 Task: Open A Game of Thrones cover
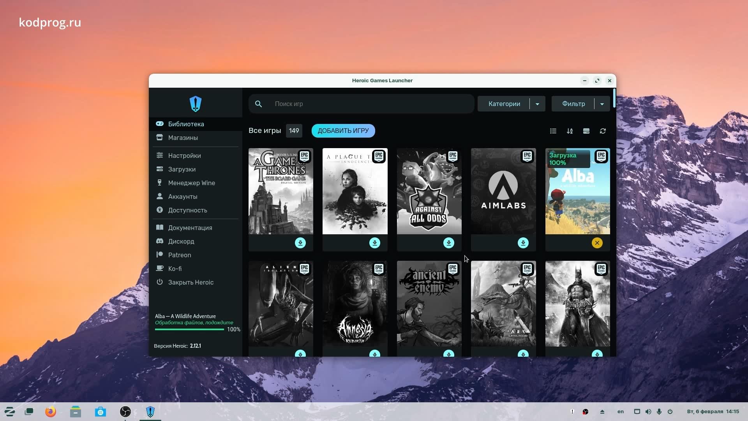tap(281, 191)
